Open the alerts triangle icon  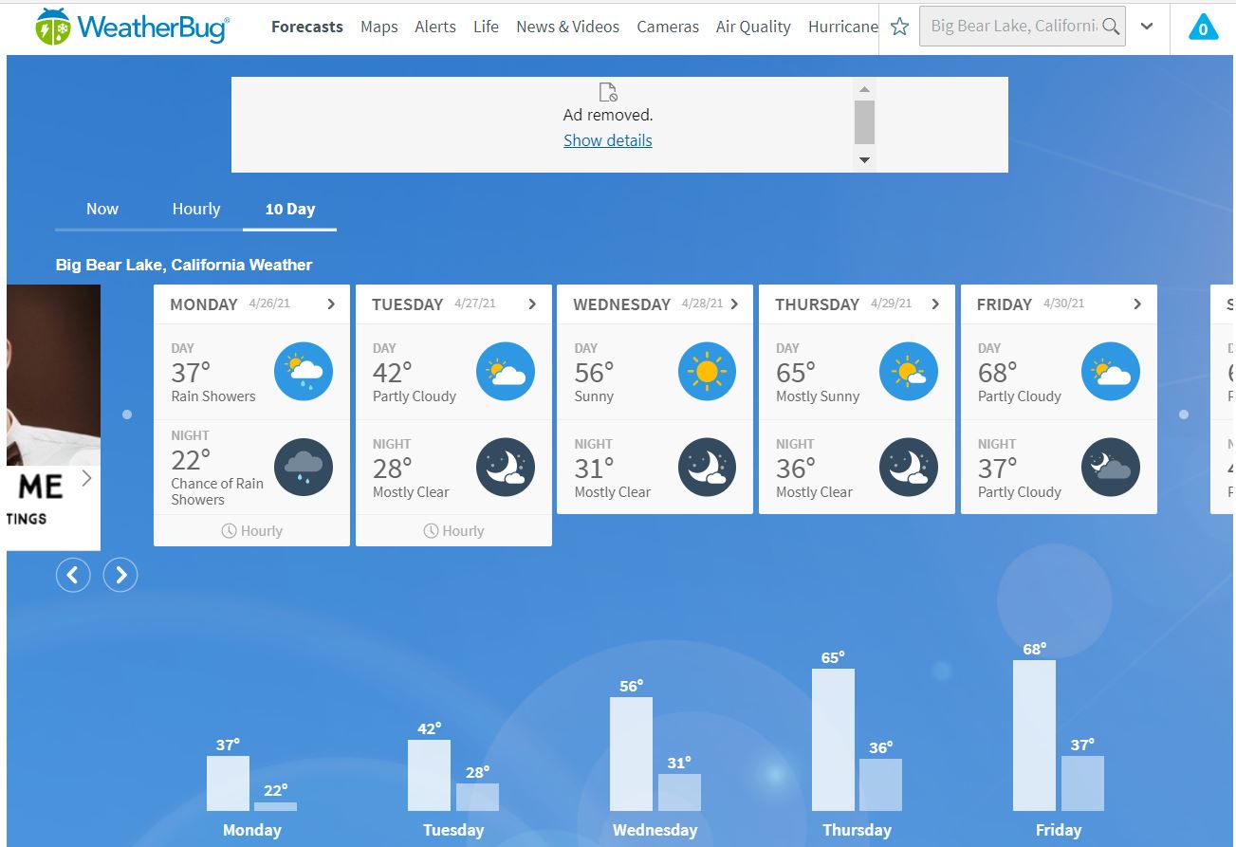pos(1203,28)
